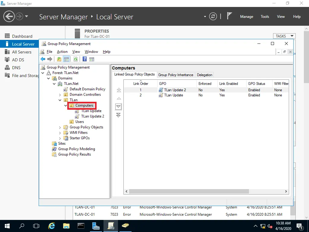Select TLan Update 2 in tree
The image size is (309, 232).
pyautogui.click(x=92, y=116)
